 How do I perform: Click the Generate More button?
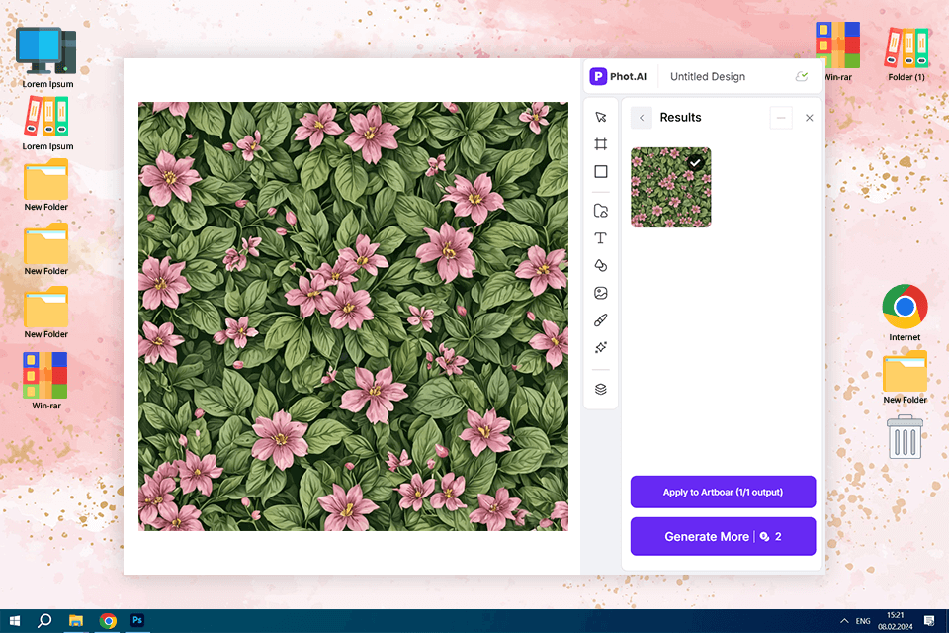(x=723, y=536)
